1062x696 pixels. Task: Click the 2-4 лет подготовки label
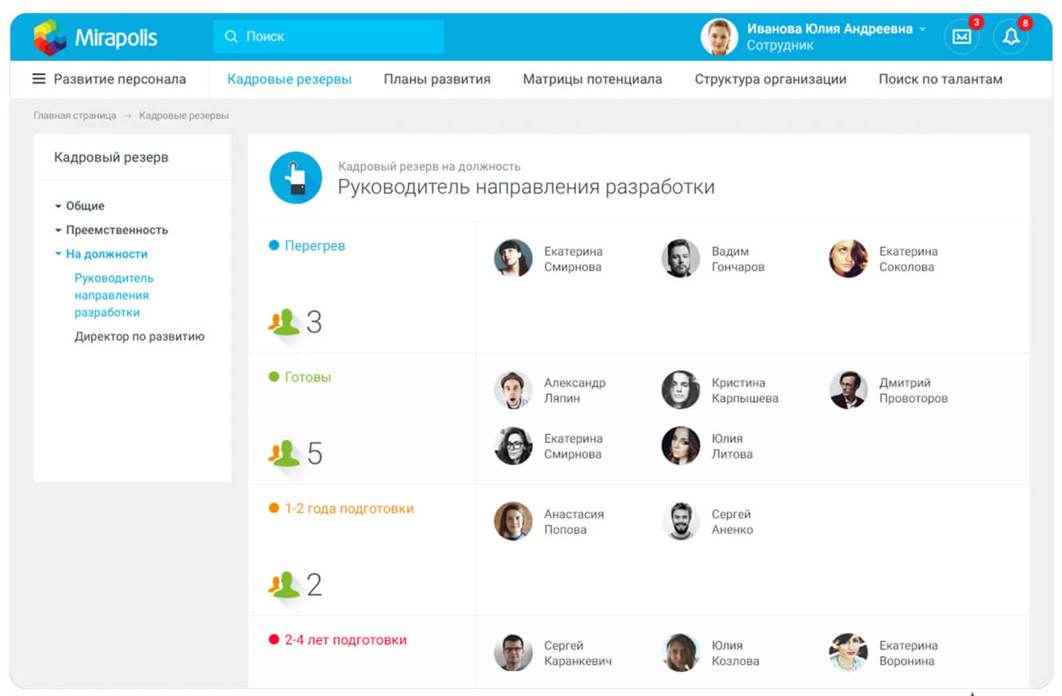pos(346,640)
